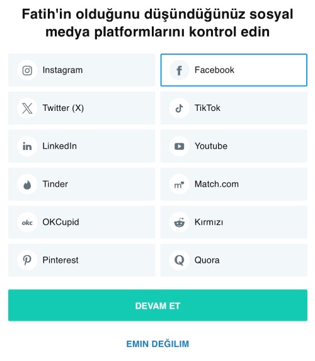Toggle the Instagram platform option

[x=82, y=70]
